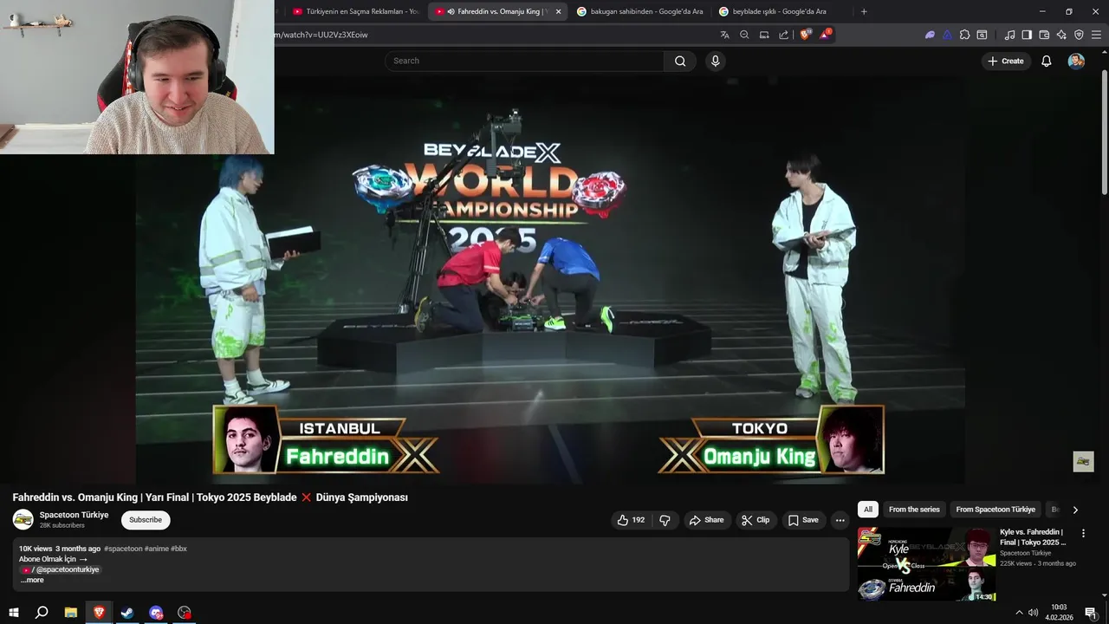
Task: Open Brave VPN shield icon
Action: (1079, 35)
